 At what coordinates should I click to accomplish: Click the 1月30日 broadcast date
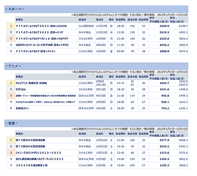pos(101,102)
